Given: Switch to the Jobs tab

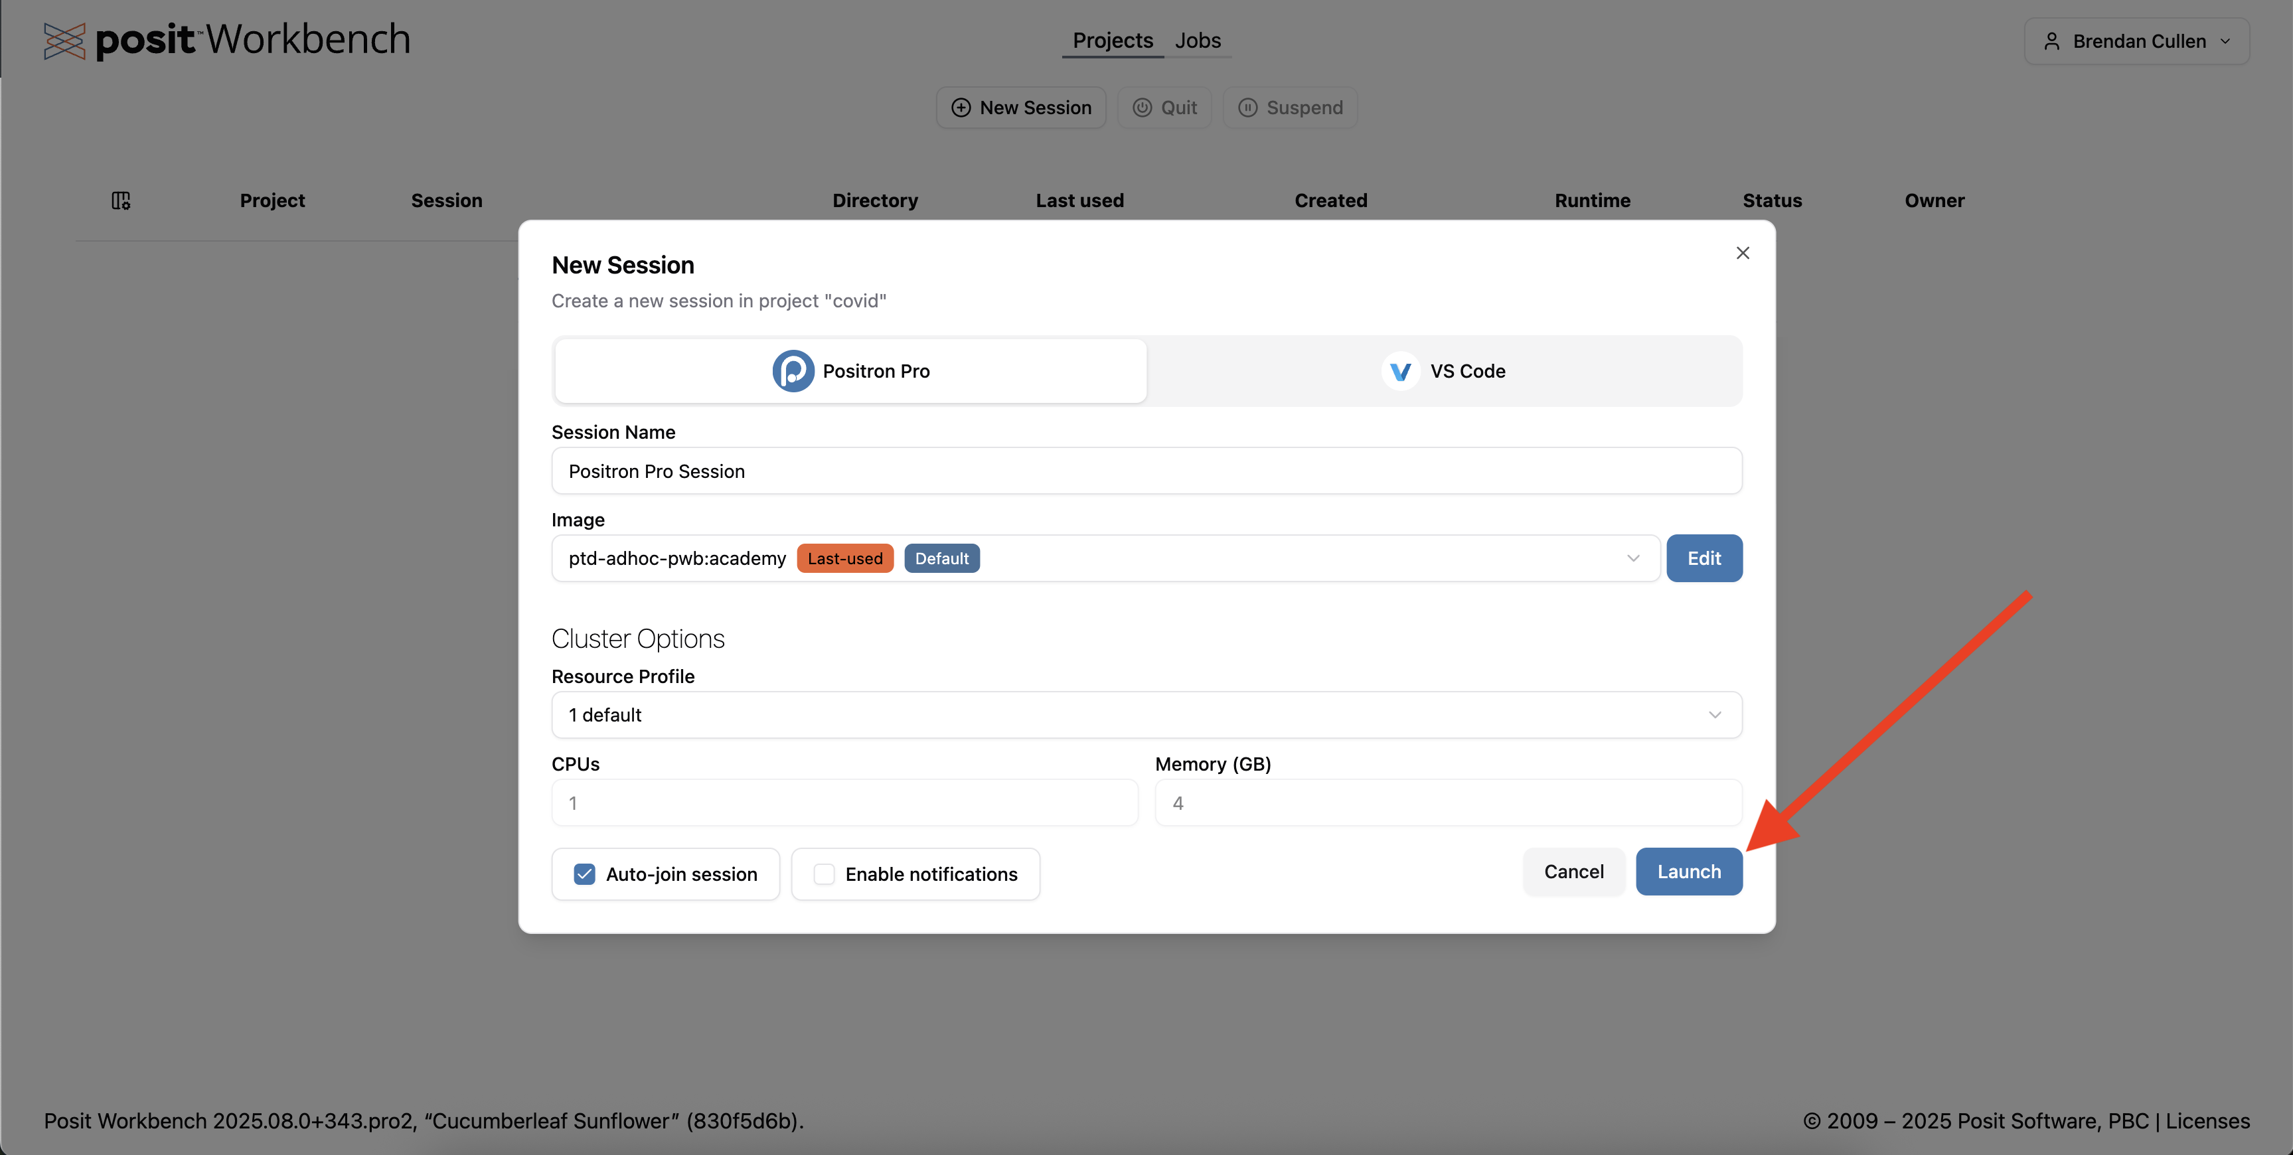Looking at the screenshot, I should point(1197,41).
